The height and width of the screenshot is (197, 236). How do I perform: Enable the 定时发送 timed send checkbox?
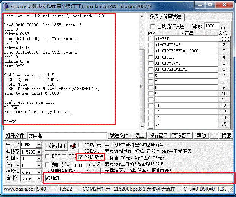click(x=47, y=165)
